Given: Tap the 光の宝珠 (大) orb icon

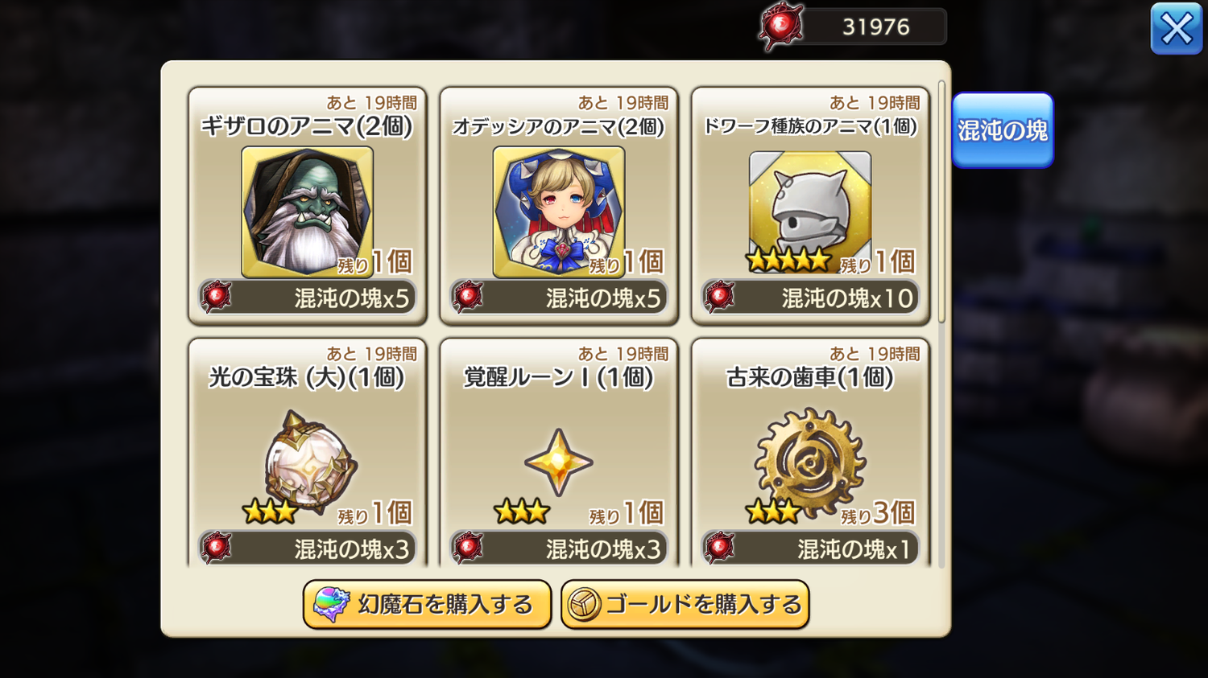Looking at the screenshot, I should [x=310, y=462].
